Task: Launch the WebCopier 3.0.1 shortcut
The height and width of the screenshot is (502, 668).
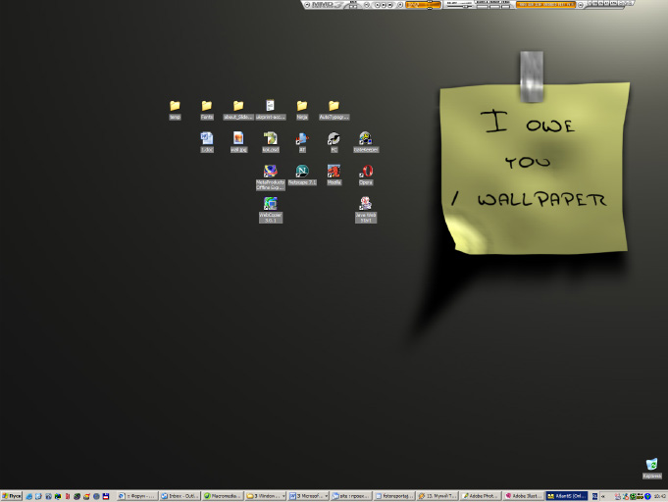Action: coord(271,210)
